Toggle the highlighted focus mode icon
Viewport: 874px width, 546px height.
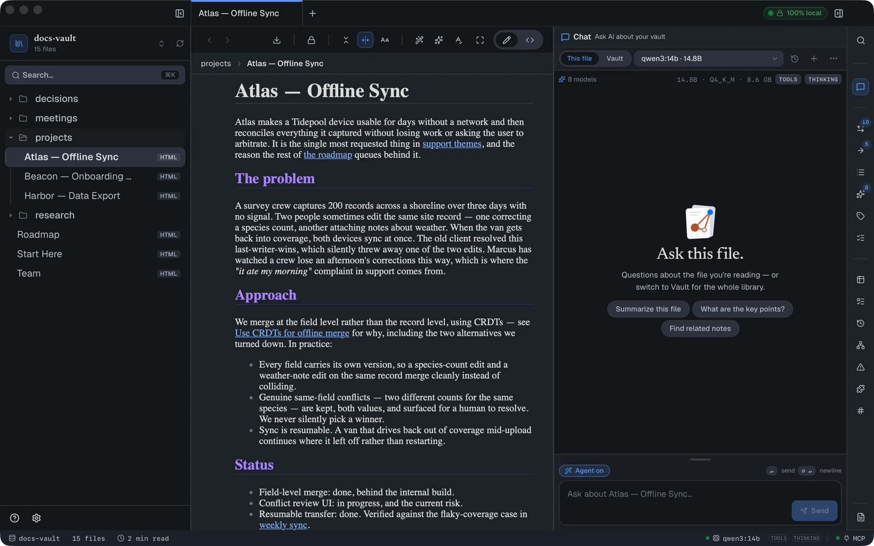click(365, 40)
